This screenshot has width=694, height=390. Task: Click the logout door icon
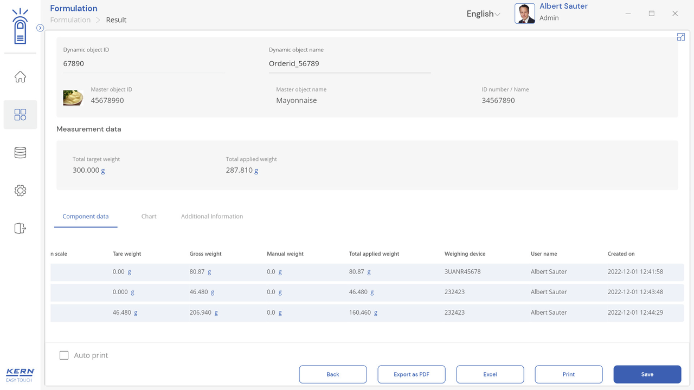tap(20, 228)
